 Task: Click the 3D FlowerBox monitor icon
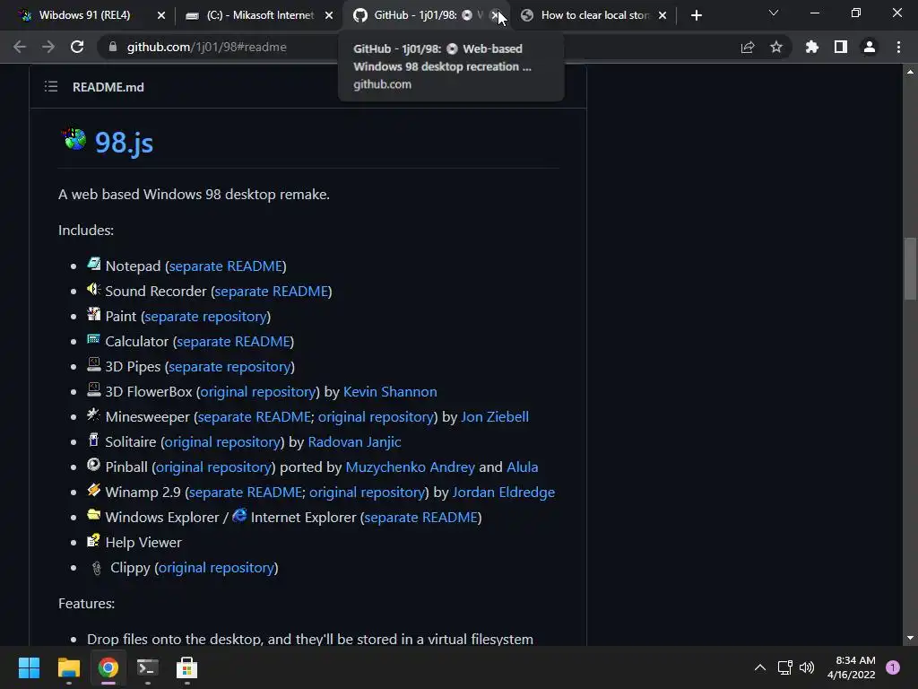(93, 389)
